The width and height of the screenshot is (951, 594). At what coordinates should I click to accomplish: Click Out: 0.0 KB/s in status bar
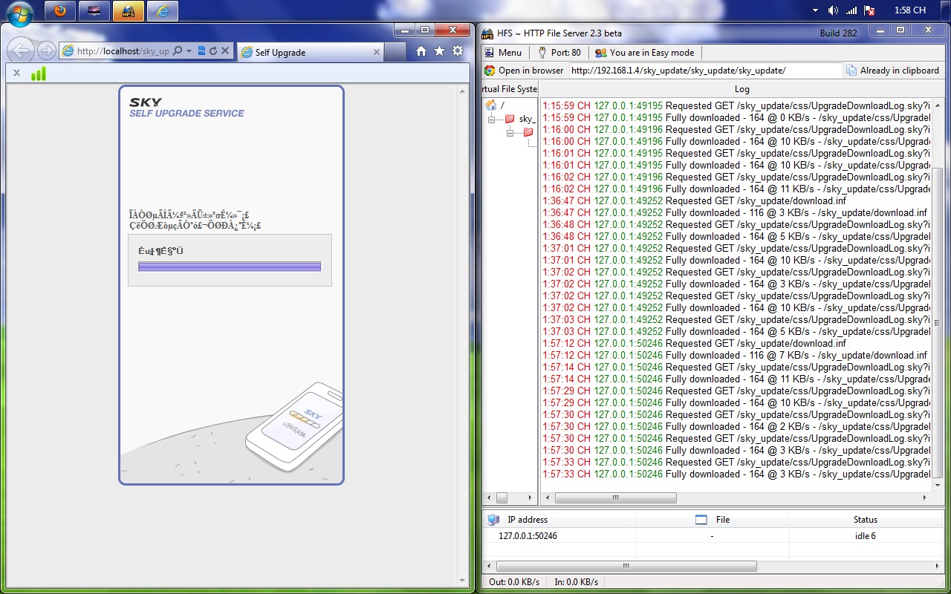tap(514, 581)
